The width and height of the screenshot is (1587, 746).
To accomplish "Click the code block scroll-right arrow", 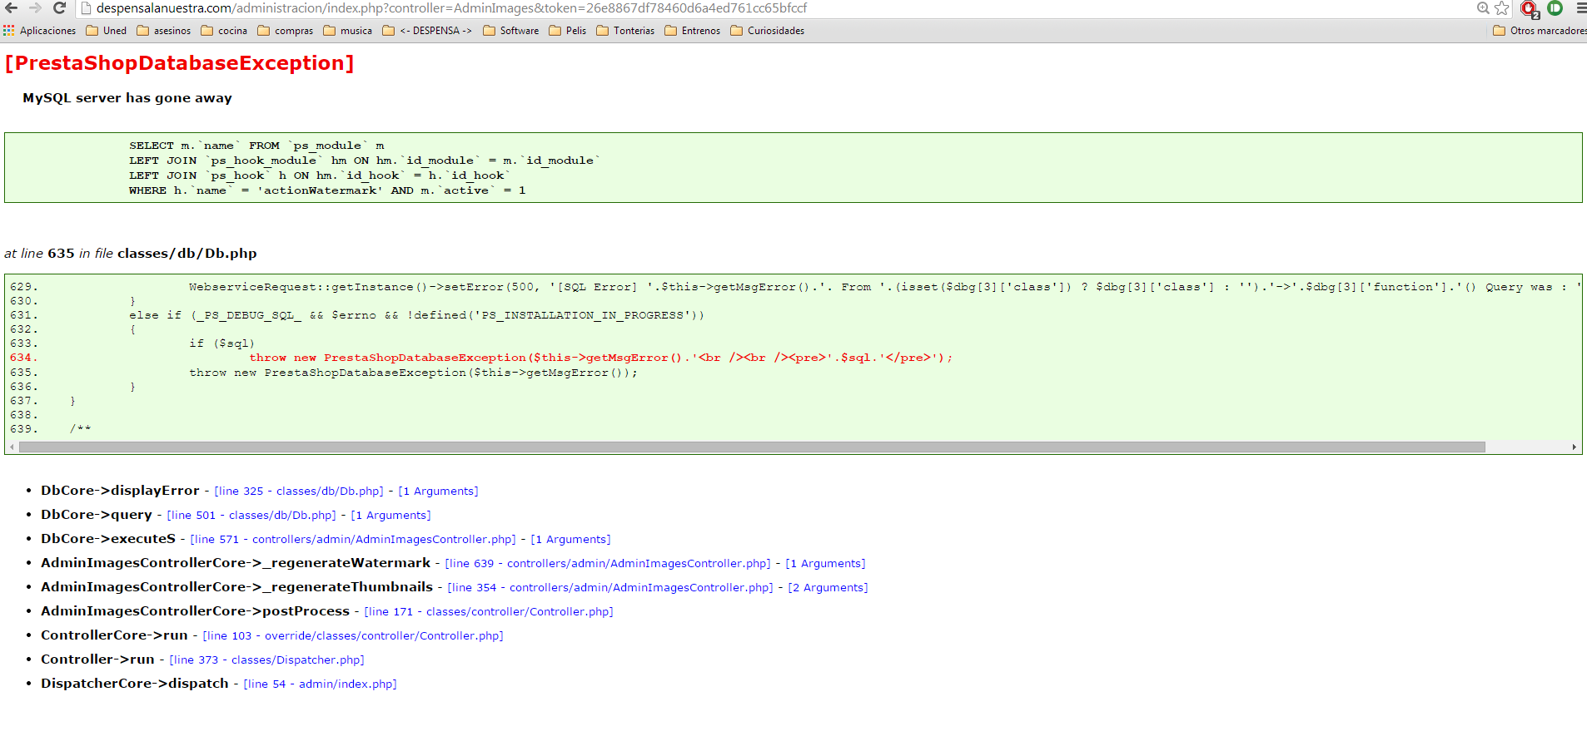I will coord(1574,447).
